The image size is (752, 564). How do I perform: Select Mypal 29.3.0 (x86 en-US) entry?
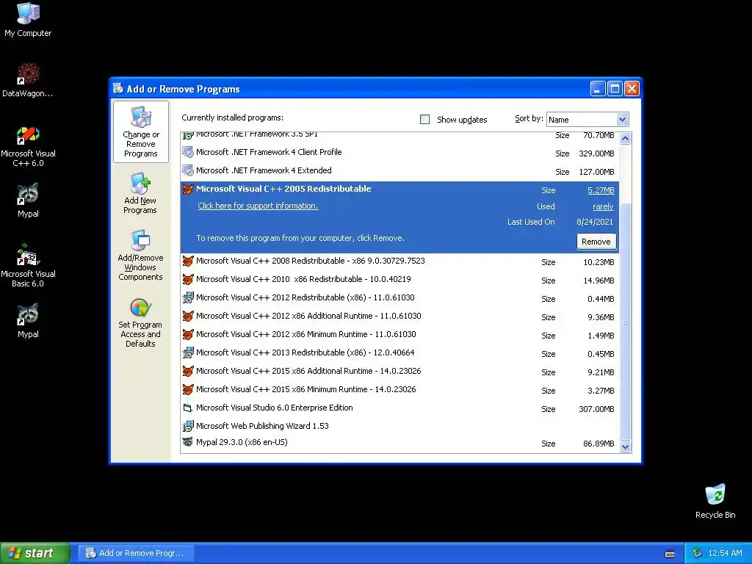(x=399, y=443)
